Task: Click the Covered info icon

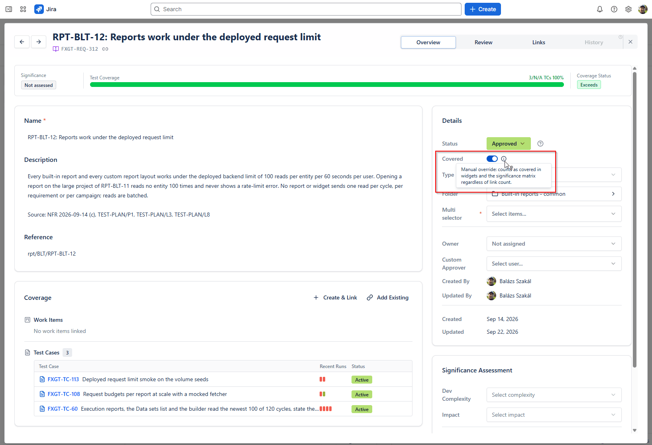Action: pos(504,159)
